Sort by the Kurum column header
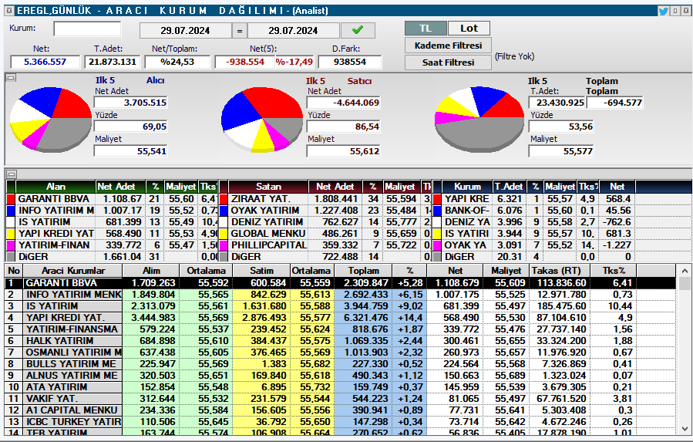Image resolution: width=693 pixels, height=442 pixels. pos(467,187)
